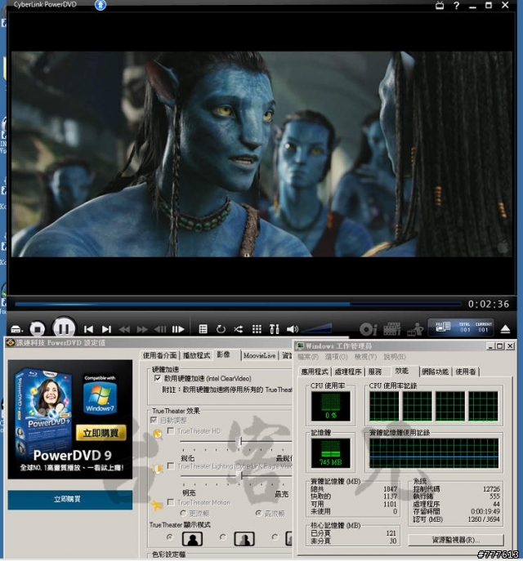Click the stop playback button
523x561 pixels.
pos(38,329)
